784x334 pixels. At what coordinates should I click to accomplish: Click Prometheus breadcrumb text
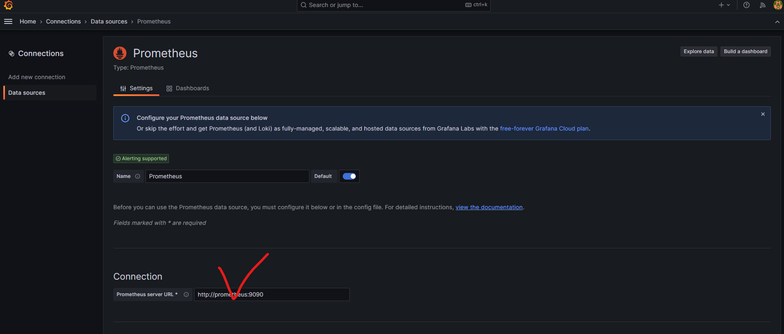tap(154, 21)
